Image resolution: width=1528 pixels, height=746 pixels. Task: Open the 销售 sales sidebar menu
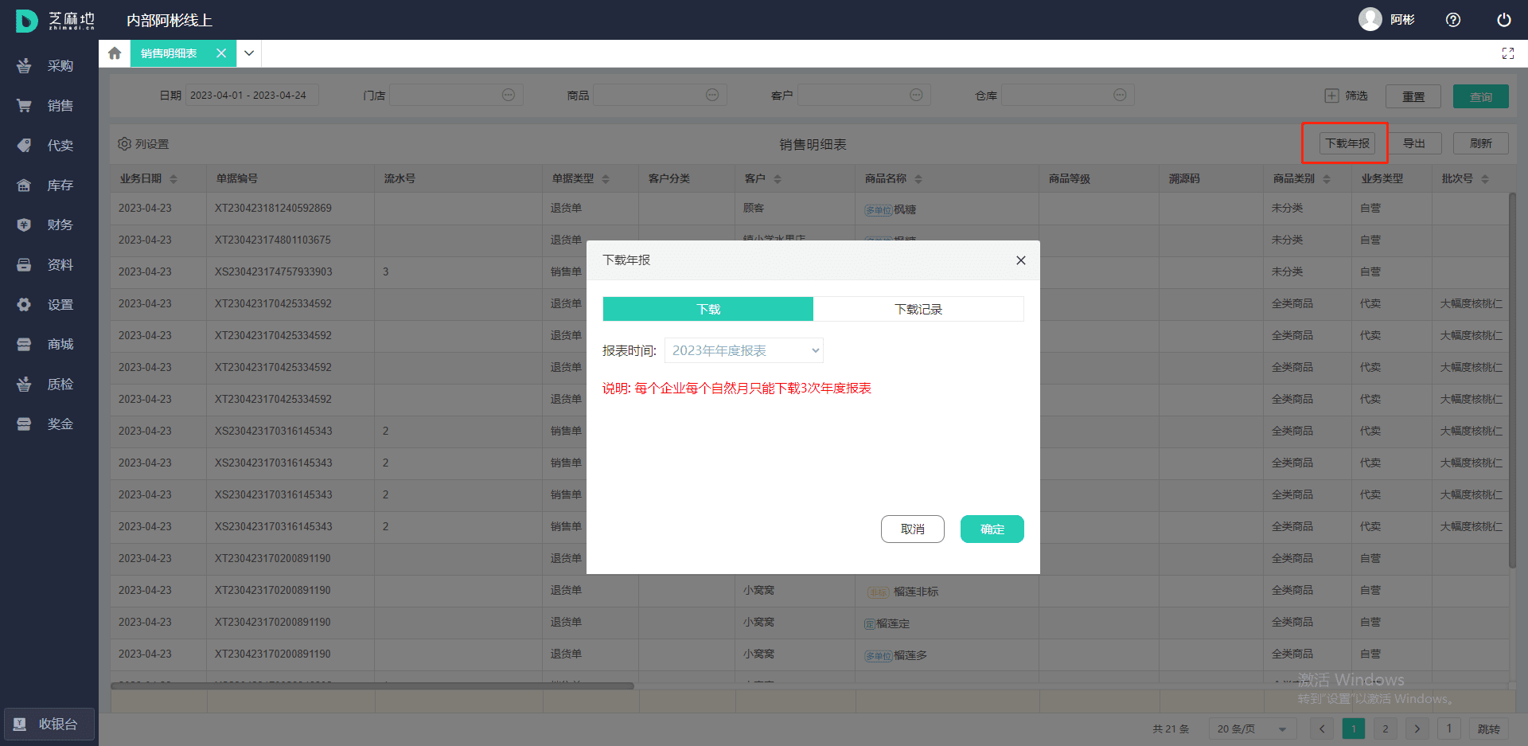click(48, 106)
